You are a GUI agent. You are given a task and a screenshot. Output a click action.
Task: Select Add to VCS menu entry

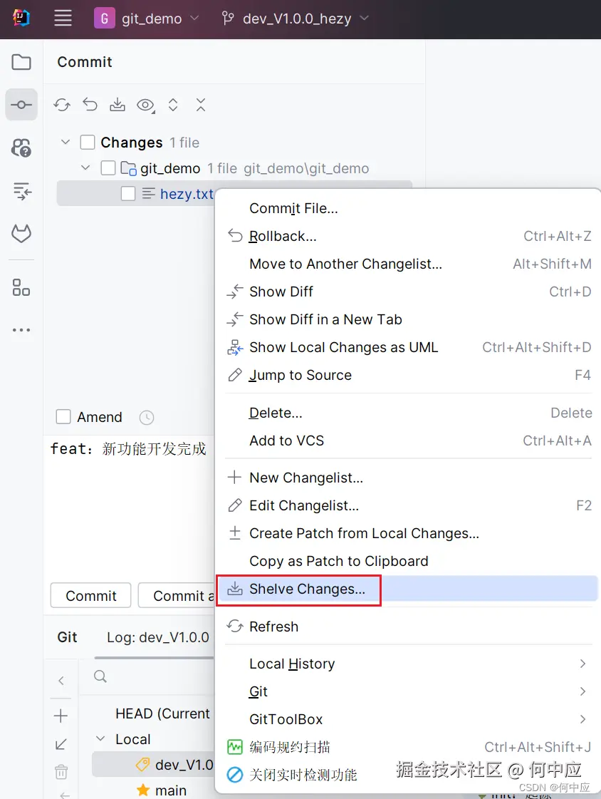[409, 440]
